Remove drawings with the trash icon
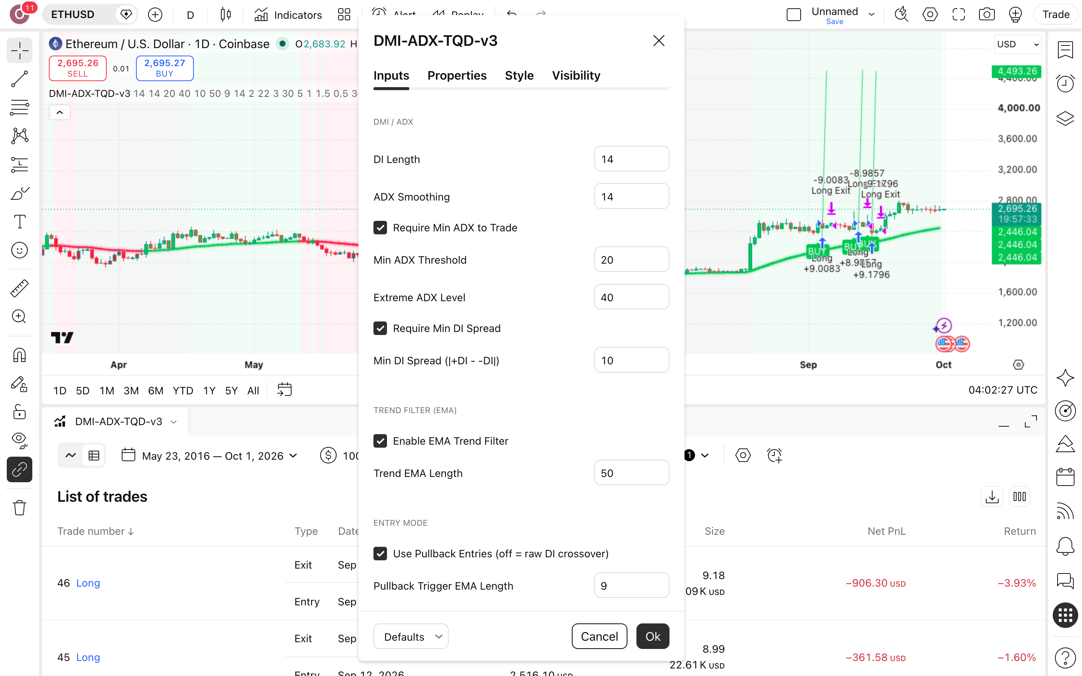Screen dimensions: 1082x676 pos(19,508)
